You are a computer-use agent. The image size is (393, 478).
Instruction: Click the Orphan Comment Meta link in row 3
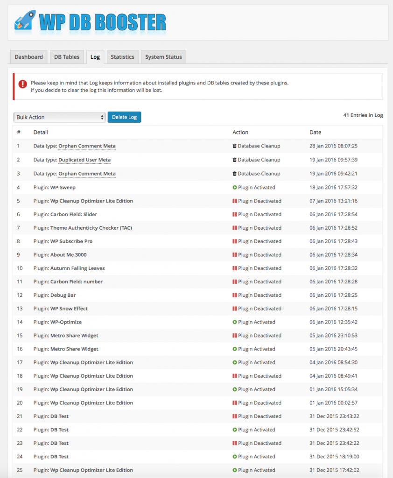click(x=87, y=174)
